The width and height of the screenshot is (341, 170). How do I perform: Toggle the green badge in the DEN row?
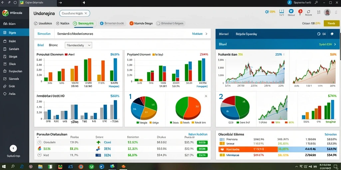point(202,149)
